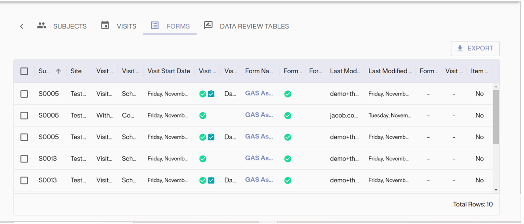Open GAS form link in first row
Screen dimensions: 524x224
point(259,93)
